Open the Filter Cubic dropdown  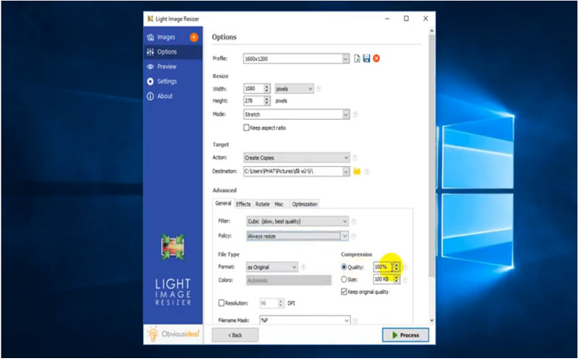297,222
